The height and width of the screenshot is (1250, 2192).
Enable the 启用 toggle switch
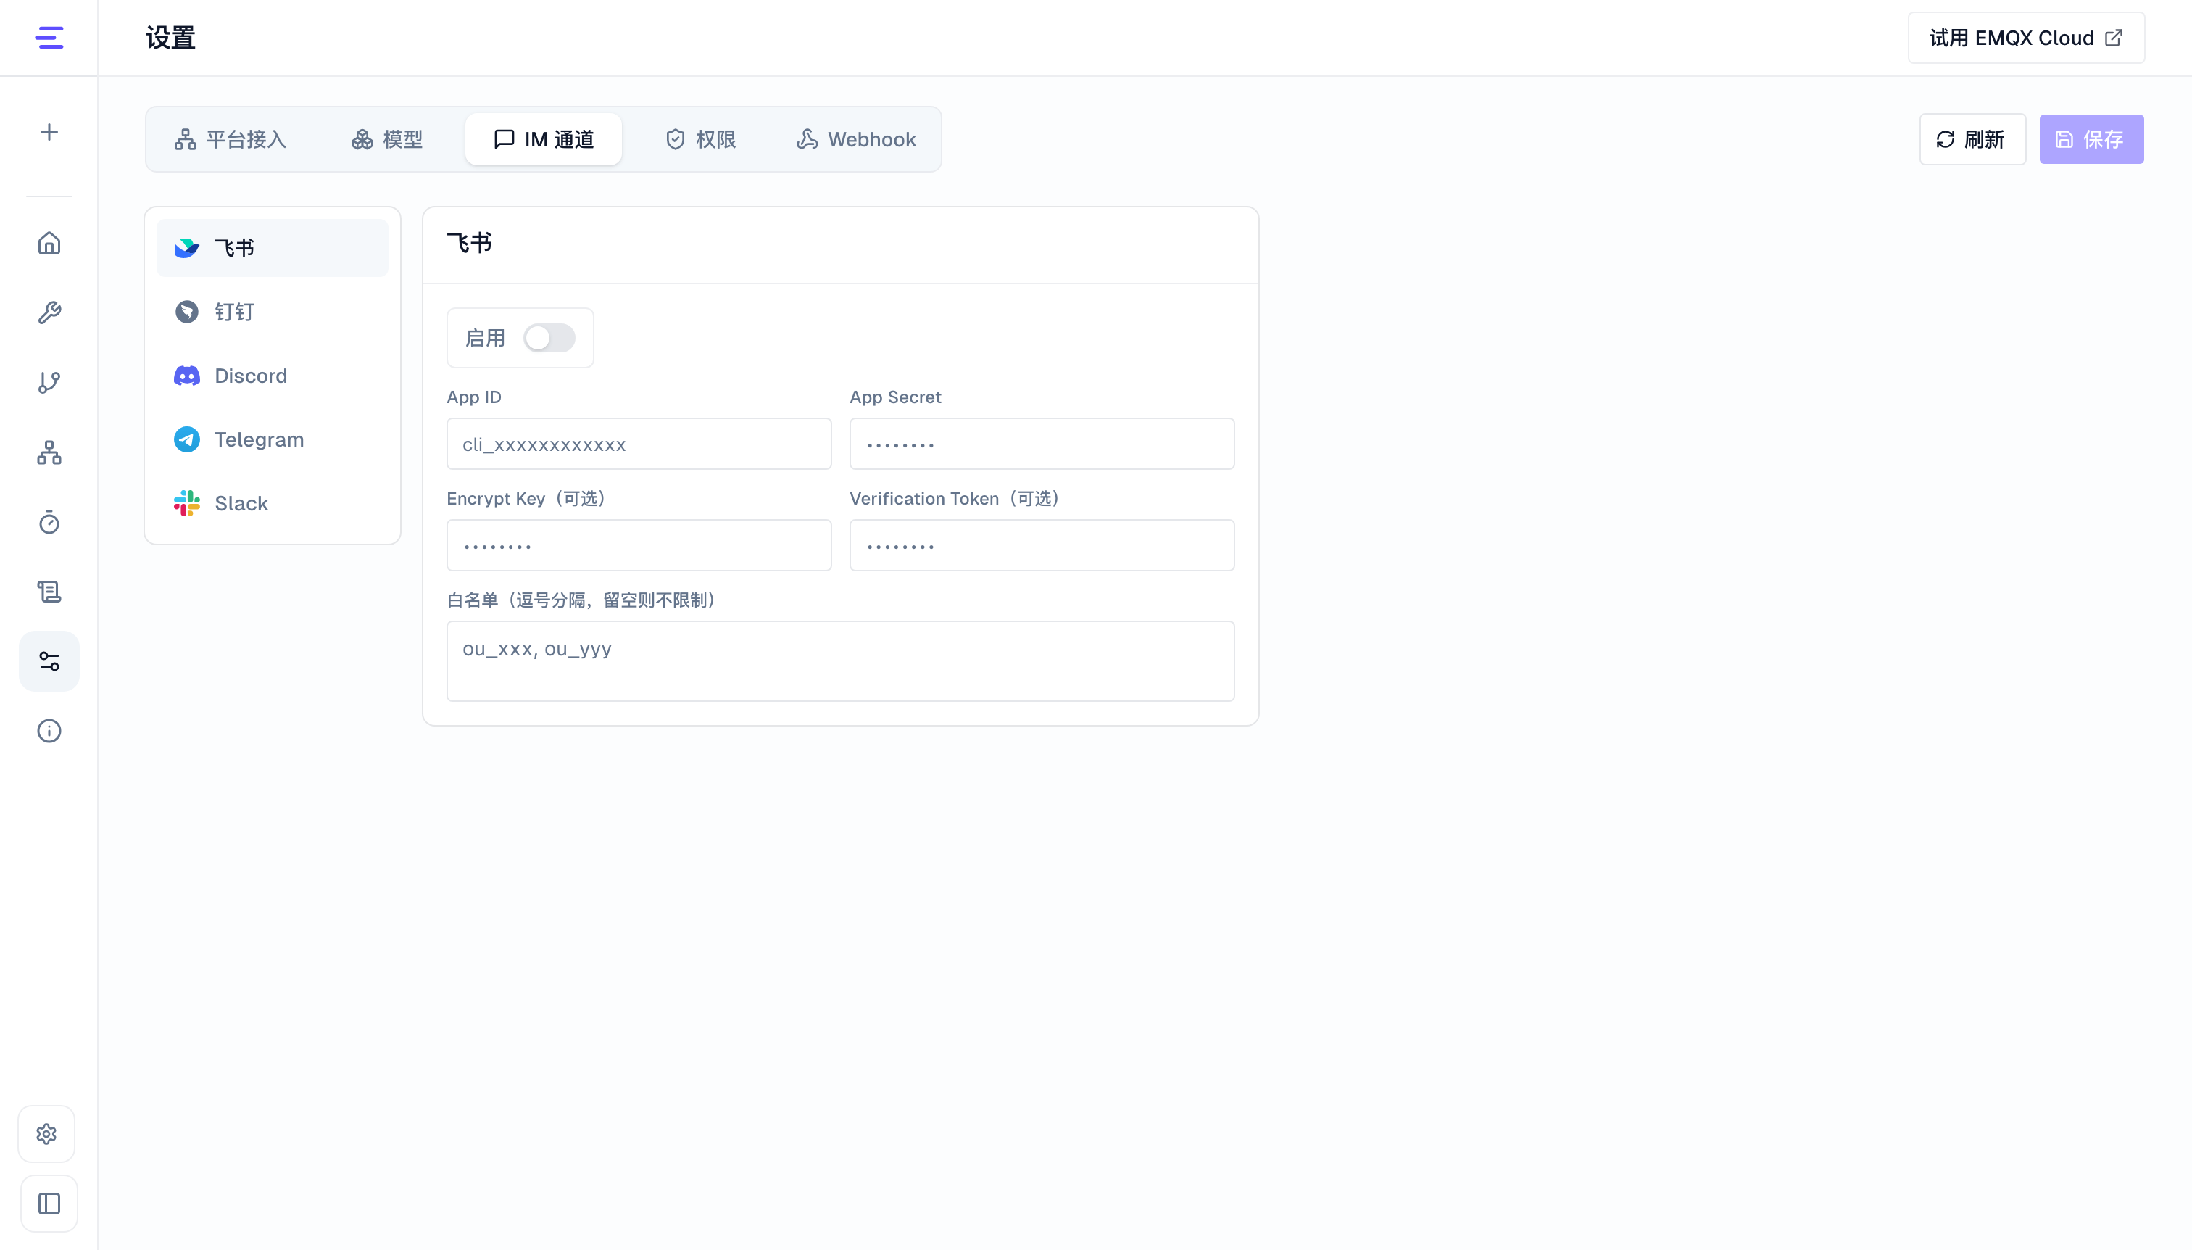pos(549,339)
